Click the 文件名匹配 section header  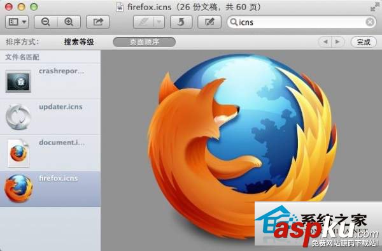(x=22, y=57)
